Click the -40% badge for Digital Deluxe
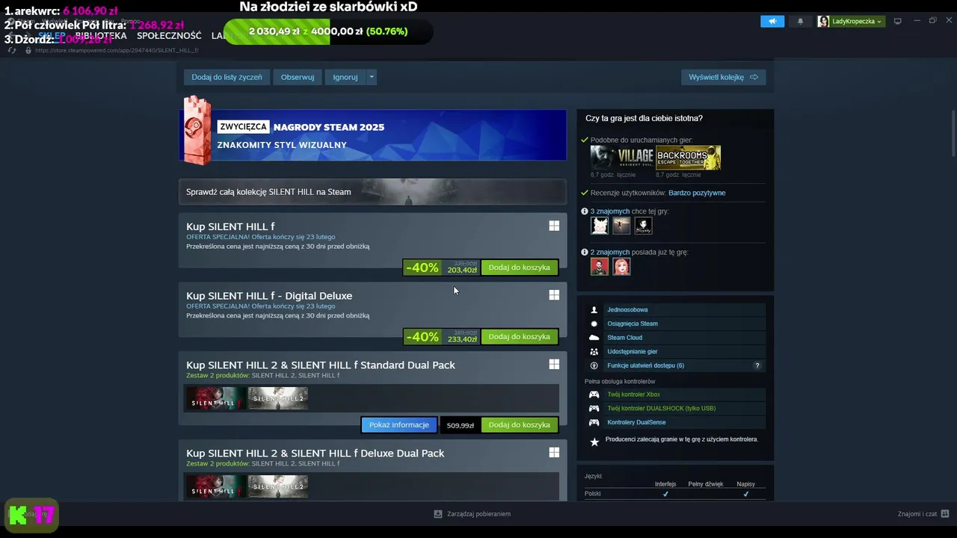Viewport: 957px width, 538px height. coord(422,337)
